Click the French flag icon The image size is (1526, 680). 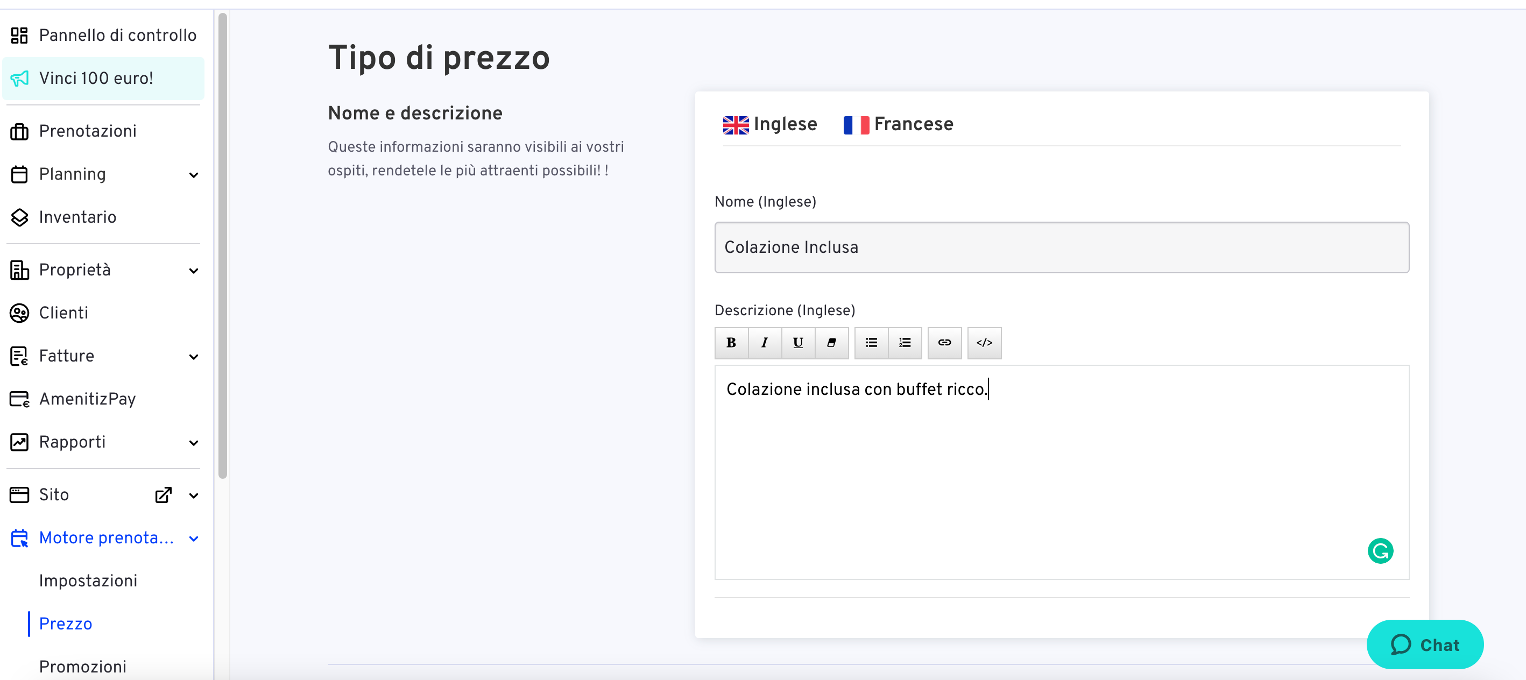coord(856,125)
